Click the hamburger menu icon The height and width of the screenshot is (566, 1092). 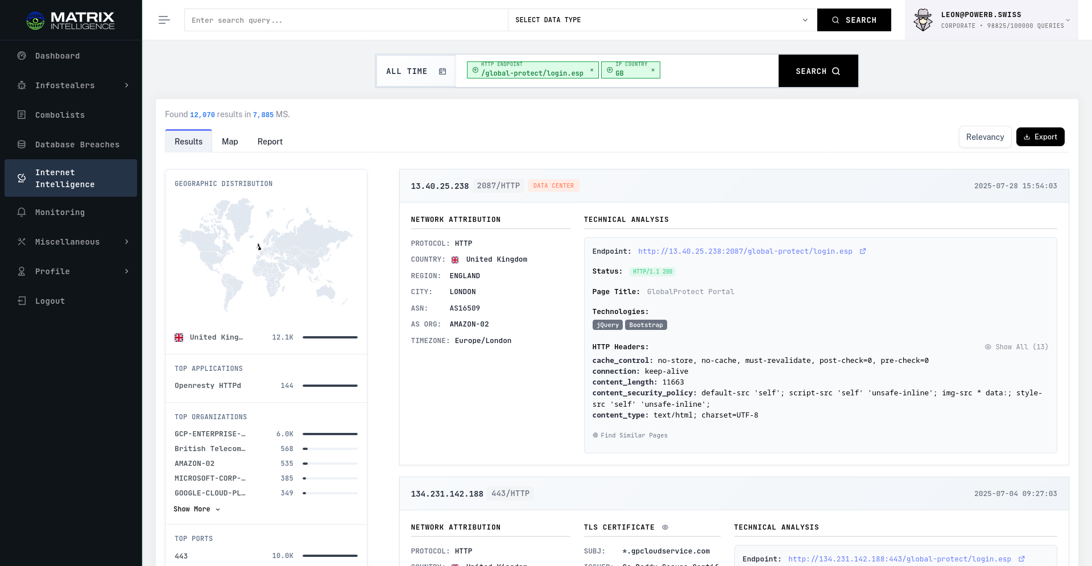click(x=164, y=20)
